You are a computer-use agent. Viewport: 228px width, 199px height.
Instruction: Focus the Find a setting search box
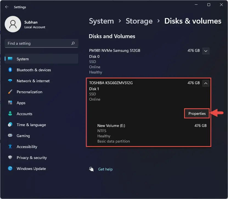click(41, 43)
